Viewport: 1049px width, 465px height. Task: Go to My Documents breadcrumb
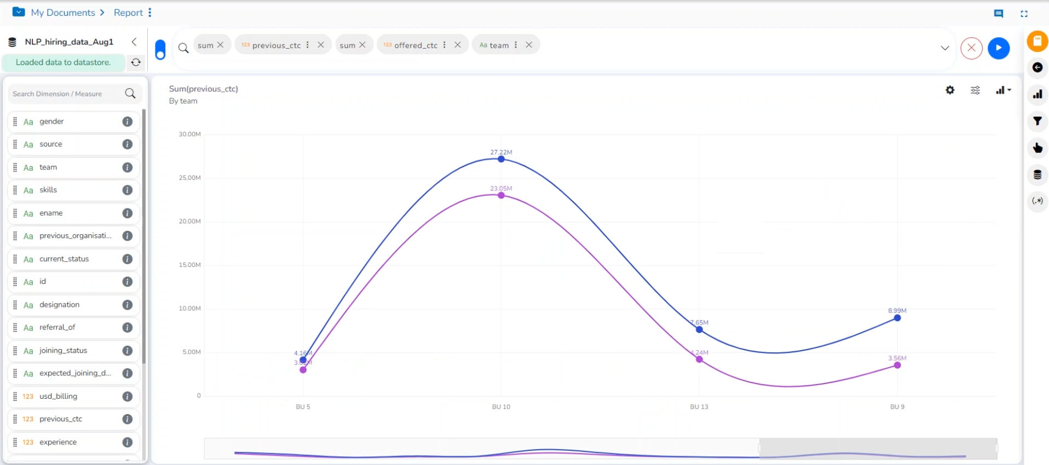pyautogui.click(x=63, y=13)
